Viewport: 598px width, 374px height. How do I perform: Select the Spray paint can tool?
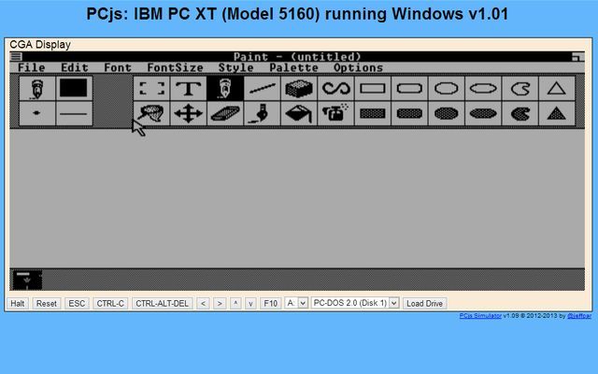tap(335, 113)
